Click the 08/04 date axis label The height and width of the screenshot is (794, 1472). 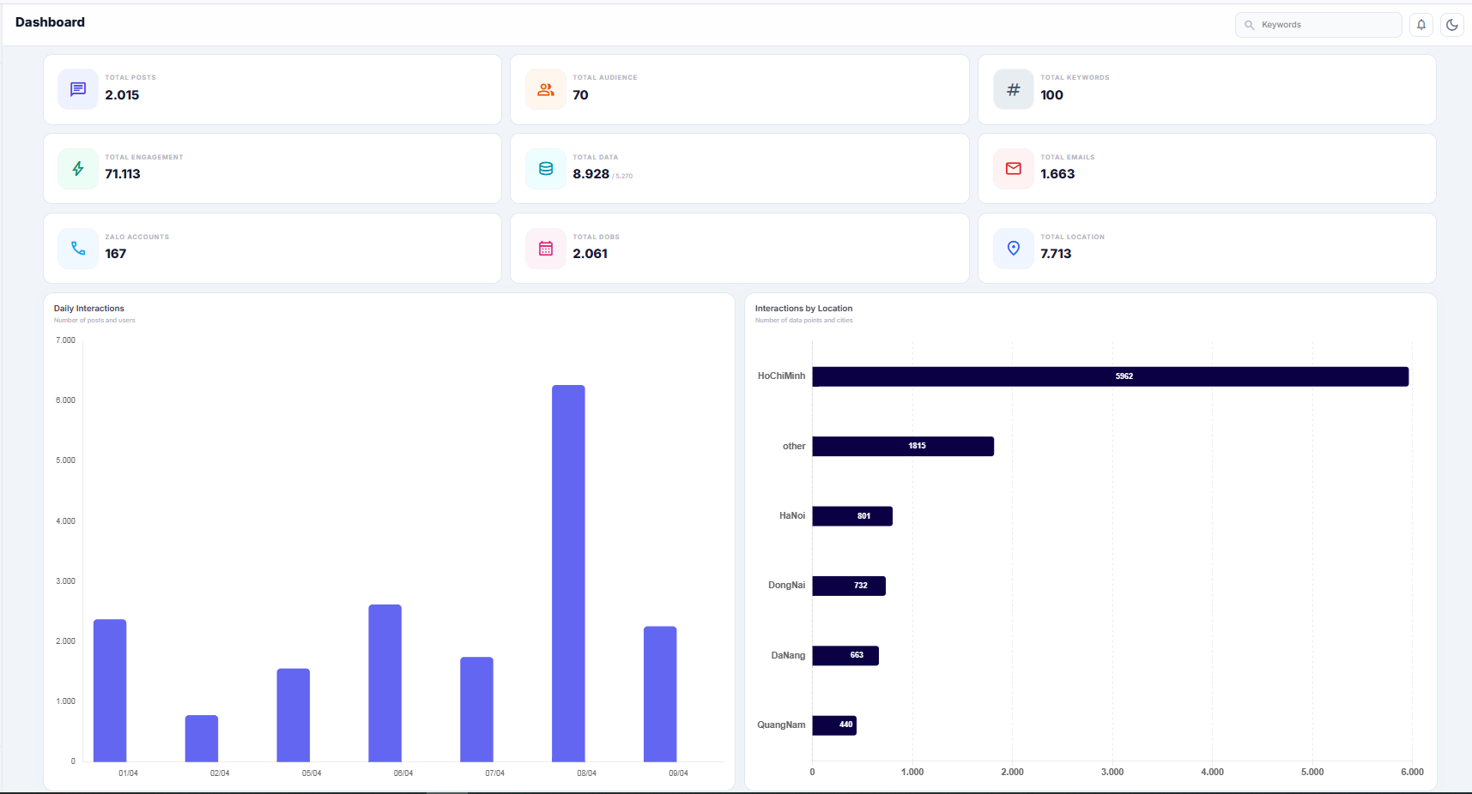click(587, 773)
